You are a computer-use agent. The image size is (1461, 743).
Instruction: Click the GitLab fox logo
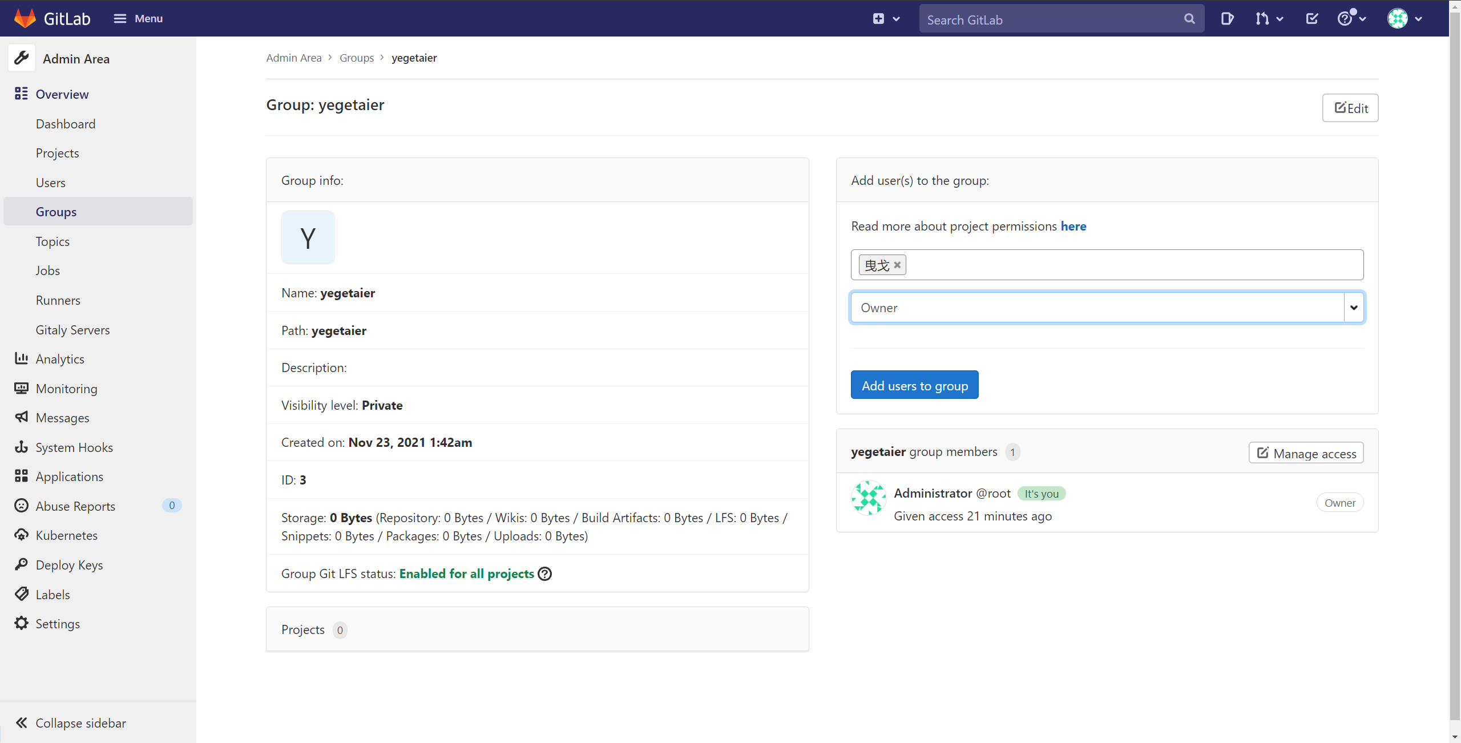[x=25, y=18]
